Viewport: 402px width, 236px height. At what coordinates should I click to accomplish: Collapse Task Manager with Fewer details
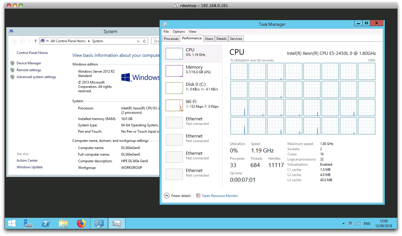coord(177,196)
